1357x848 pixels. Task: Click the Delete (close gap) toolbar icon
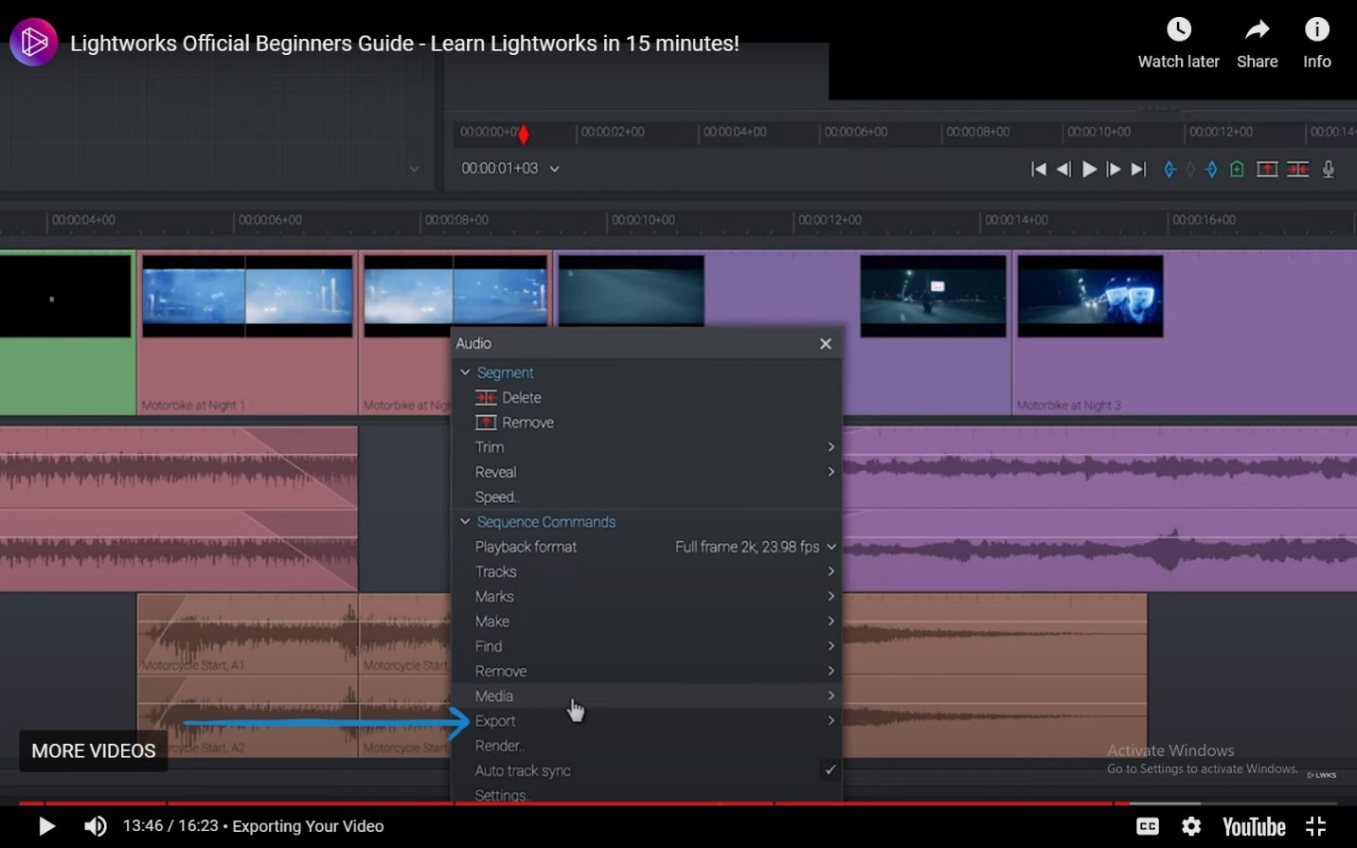tap(1297, 170)
